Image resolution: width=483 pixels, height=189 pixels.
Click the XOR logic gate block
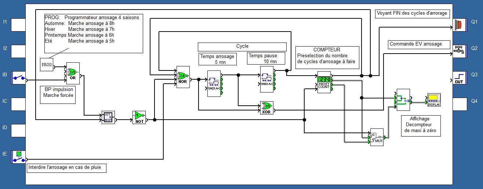[x=267, y=108]
